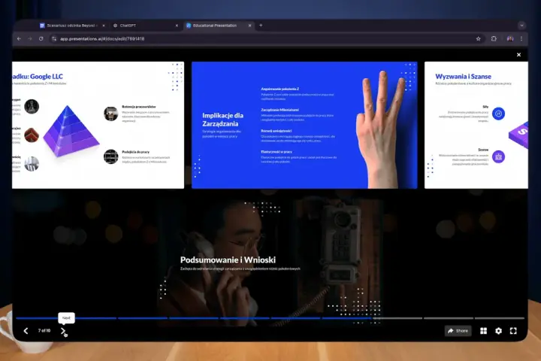Screen dimensions: 541x361
Task: Click the browser forward arrow
Action: click(x=30, y=38)
